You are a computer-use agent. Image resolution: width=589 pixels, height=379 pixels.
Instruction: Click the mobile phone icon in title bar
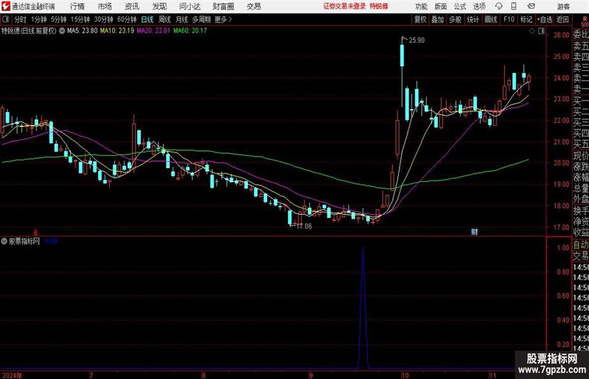(513, 6)
